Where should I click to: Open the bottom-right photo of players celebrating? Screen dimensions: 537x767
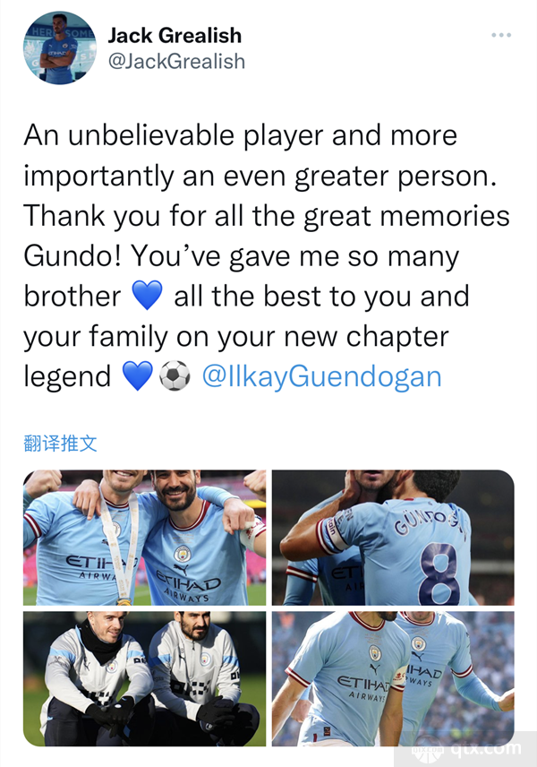point(393,678)
